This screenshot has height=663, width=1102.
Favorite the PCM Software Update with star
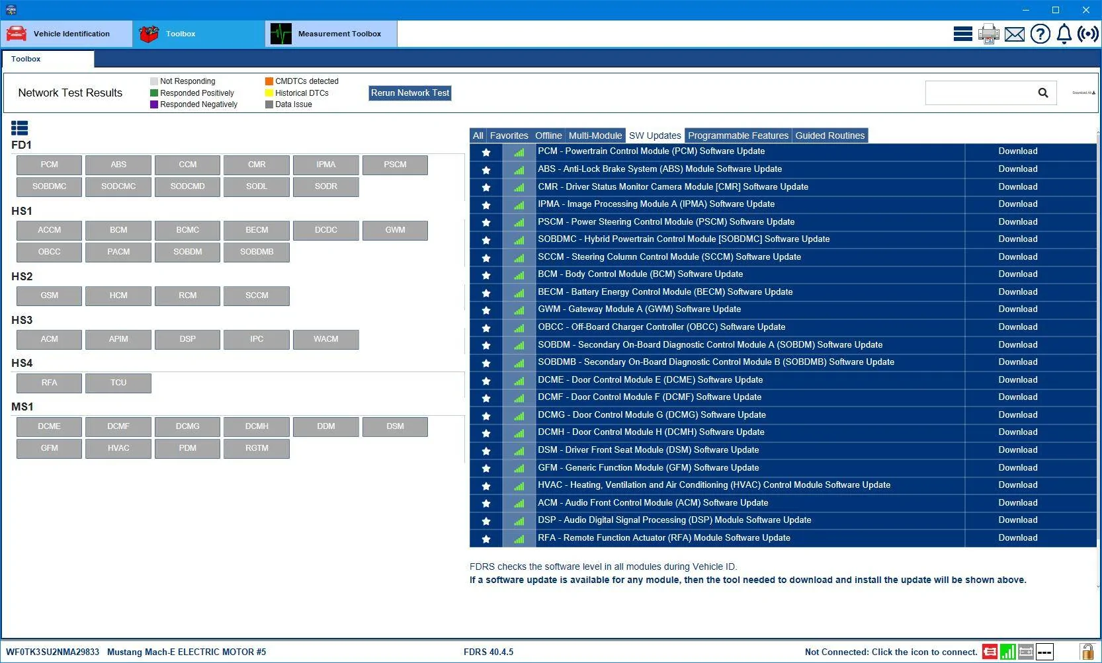tap(486, 152)
